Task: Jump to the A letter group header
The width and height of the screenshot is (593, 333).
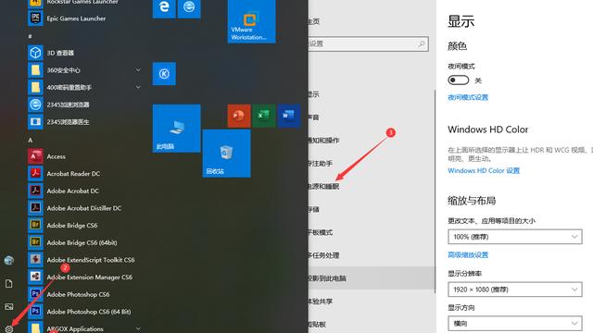Action: (31, 140)
